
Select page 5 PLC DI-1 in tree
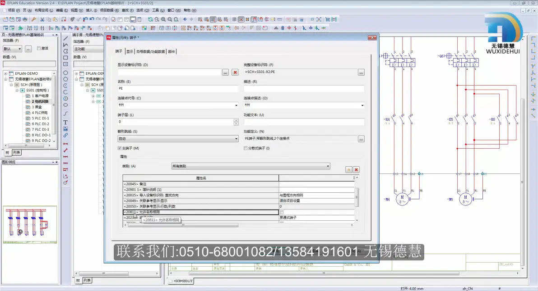40,118
